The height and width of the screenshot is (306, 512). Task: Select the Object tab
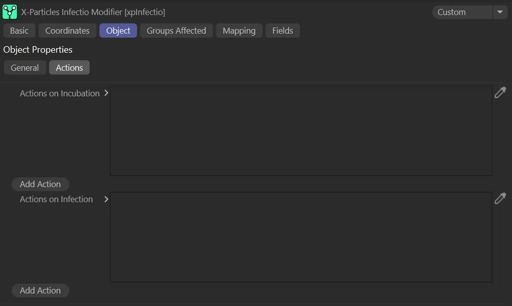118,31
